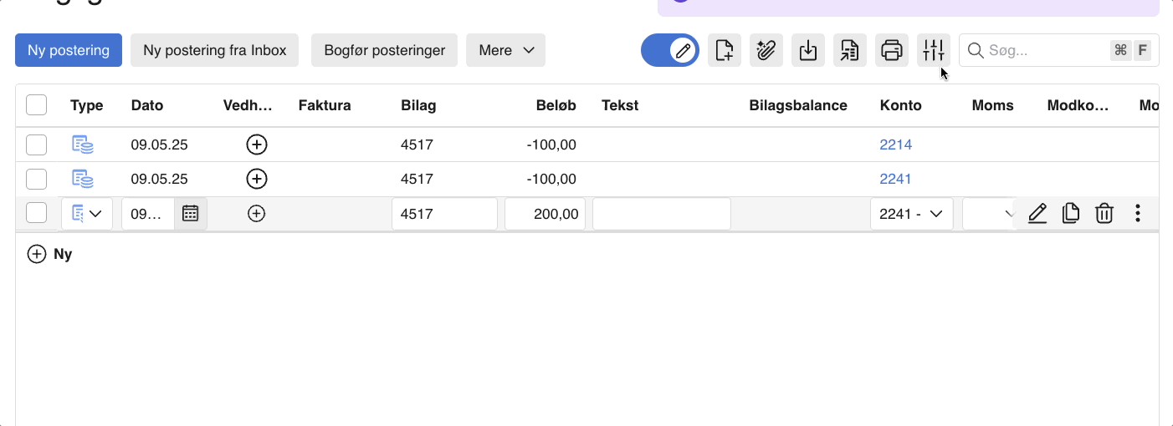This screenshot has height=426, width=1173.
Task: Click the paperclip attachment icon in toolbar
Action: pyautogui.click(x=766, y=50)
